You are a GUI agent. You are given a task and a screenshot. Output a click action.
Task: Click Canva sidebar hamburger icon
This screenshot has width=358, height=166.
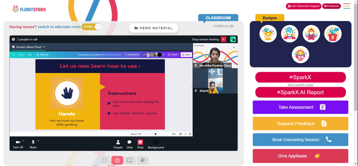tap(14, 55)
